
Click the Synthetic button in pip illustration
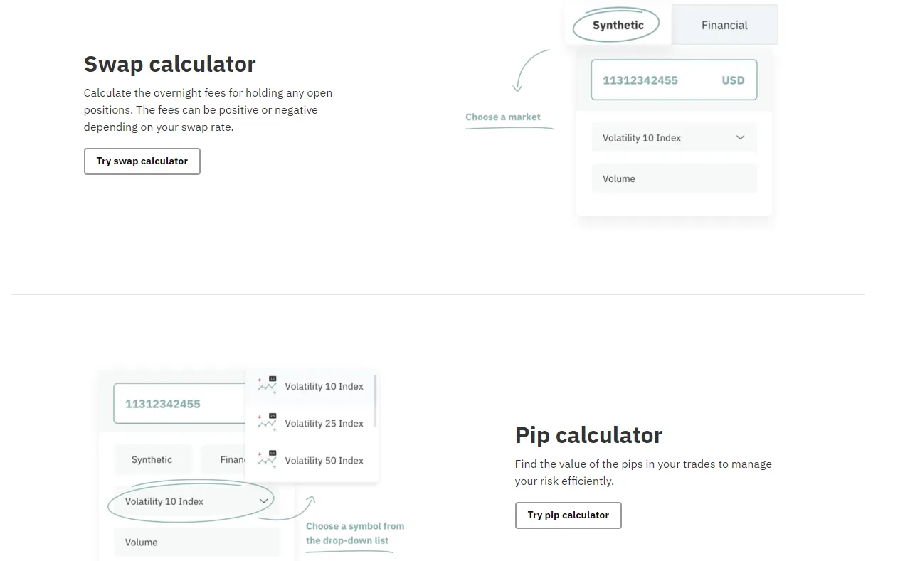pos(152,460)
